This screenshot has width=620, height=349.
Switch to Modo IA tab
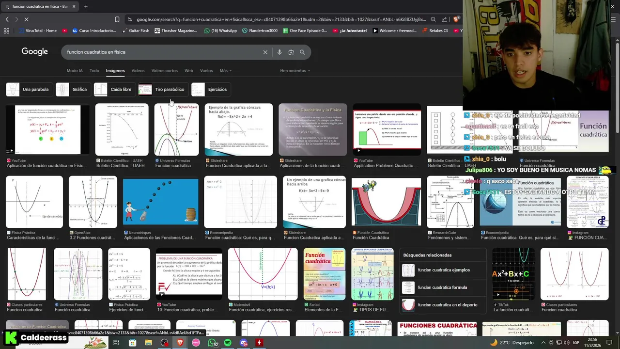75,71
